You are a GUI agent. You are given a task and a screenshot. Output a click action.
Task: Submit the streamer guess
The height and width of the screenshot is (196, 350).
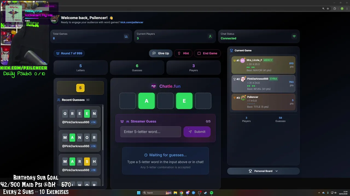197,132
